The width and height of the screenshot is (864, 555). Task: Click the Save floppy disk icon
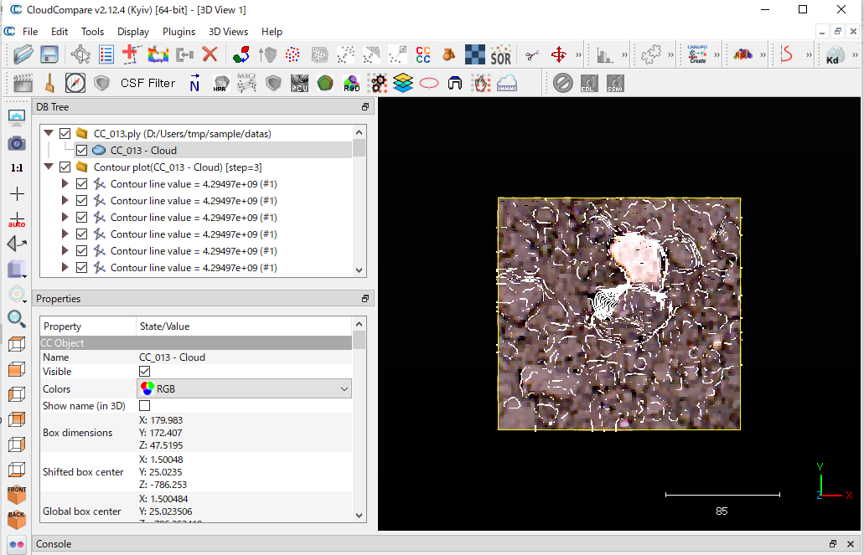49,55
